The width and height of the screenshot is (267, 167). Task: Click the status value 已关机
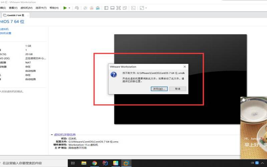(x=72, y=139)
